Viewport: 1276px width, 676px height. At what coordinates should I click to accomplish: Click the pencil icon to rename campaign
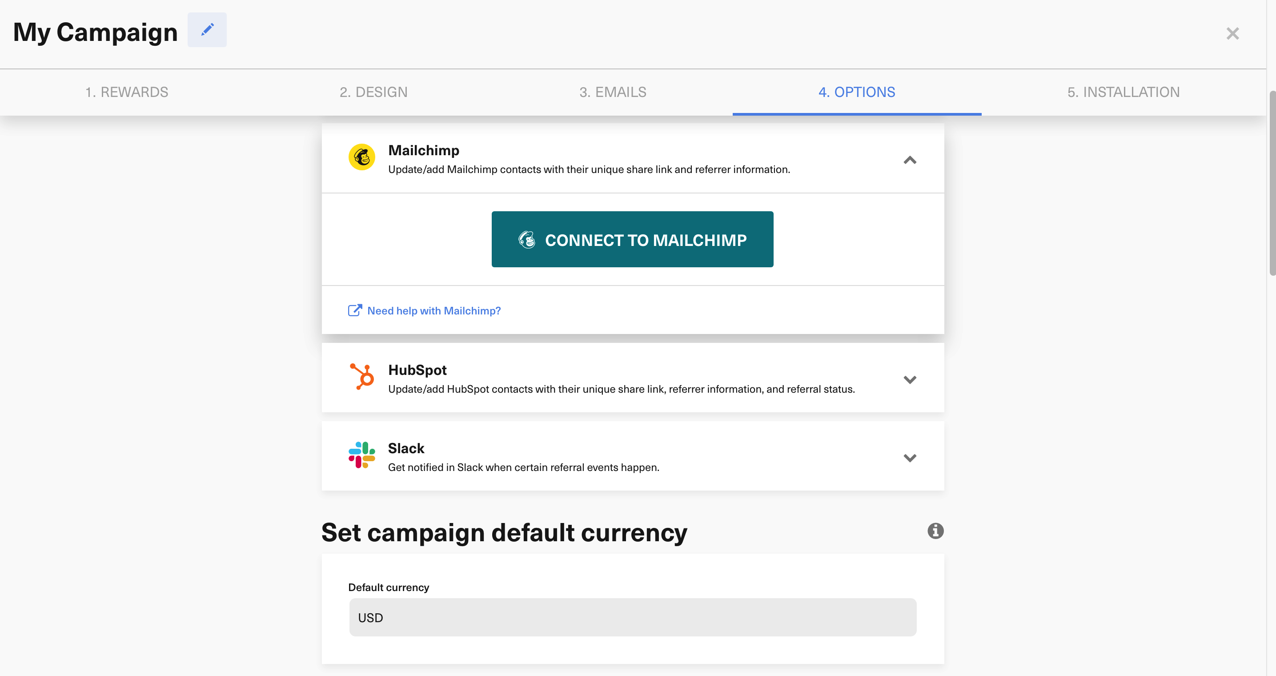[x=207, y=30]
